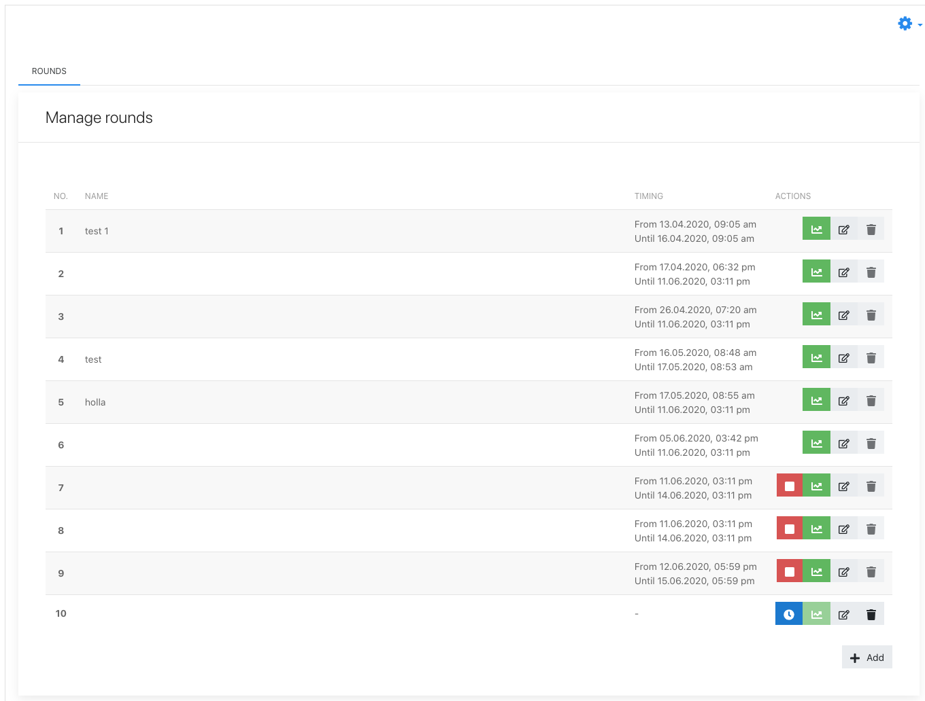Delete round 5 holla
925x701 pixels.
click(871, 400)
